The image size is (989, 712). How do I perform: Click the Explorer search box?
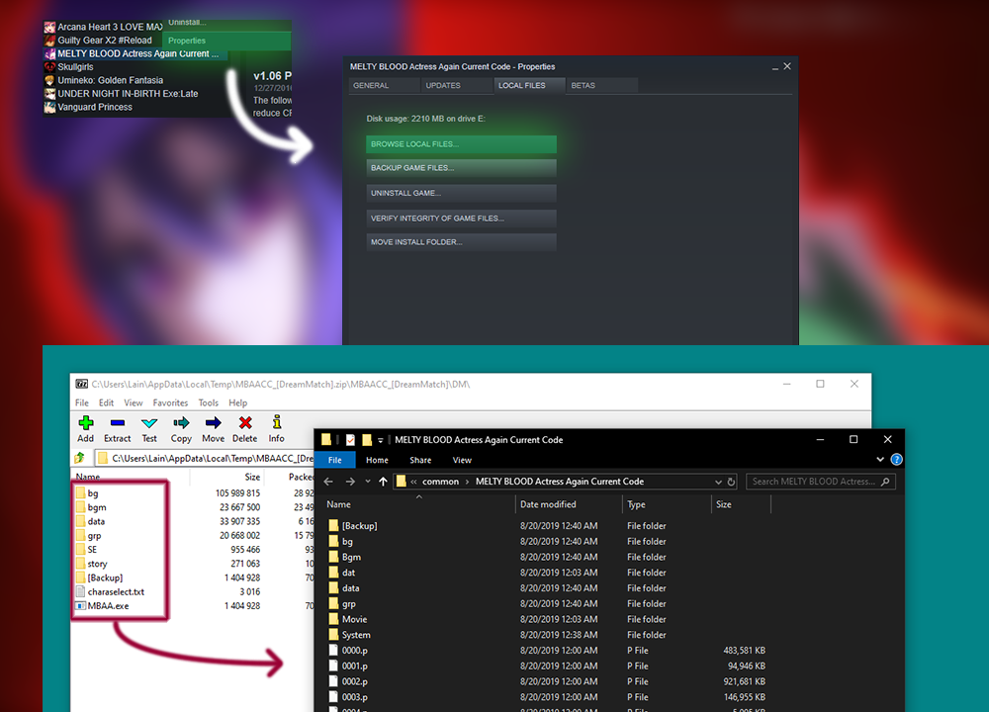(821, 482)
